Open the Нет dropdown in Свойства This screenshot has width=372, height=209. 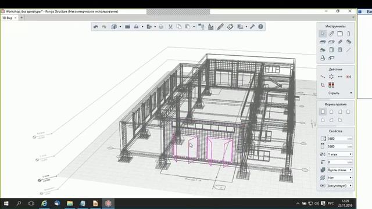point(339,178)
